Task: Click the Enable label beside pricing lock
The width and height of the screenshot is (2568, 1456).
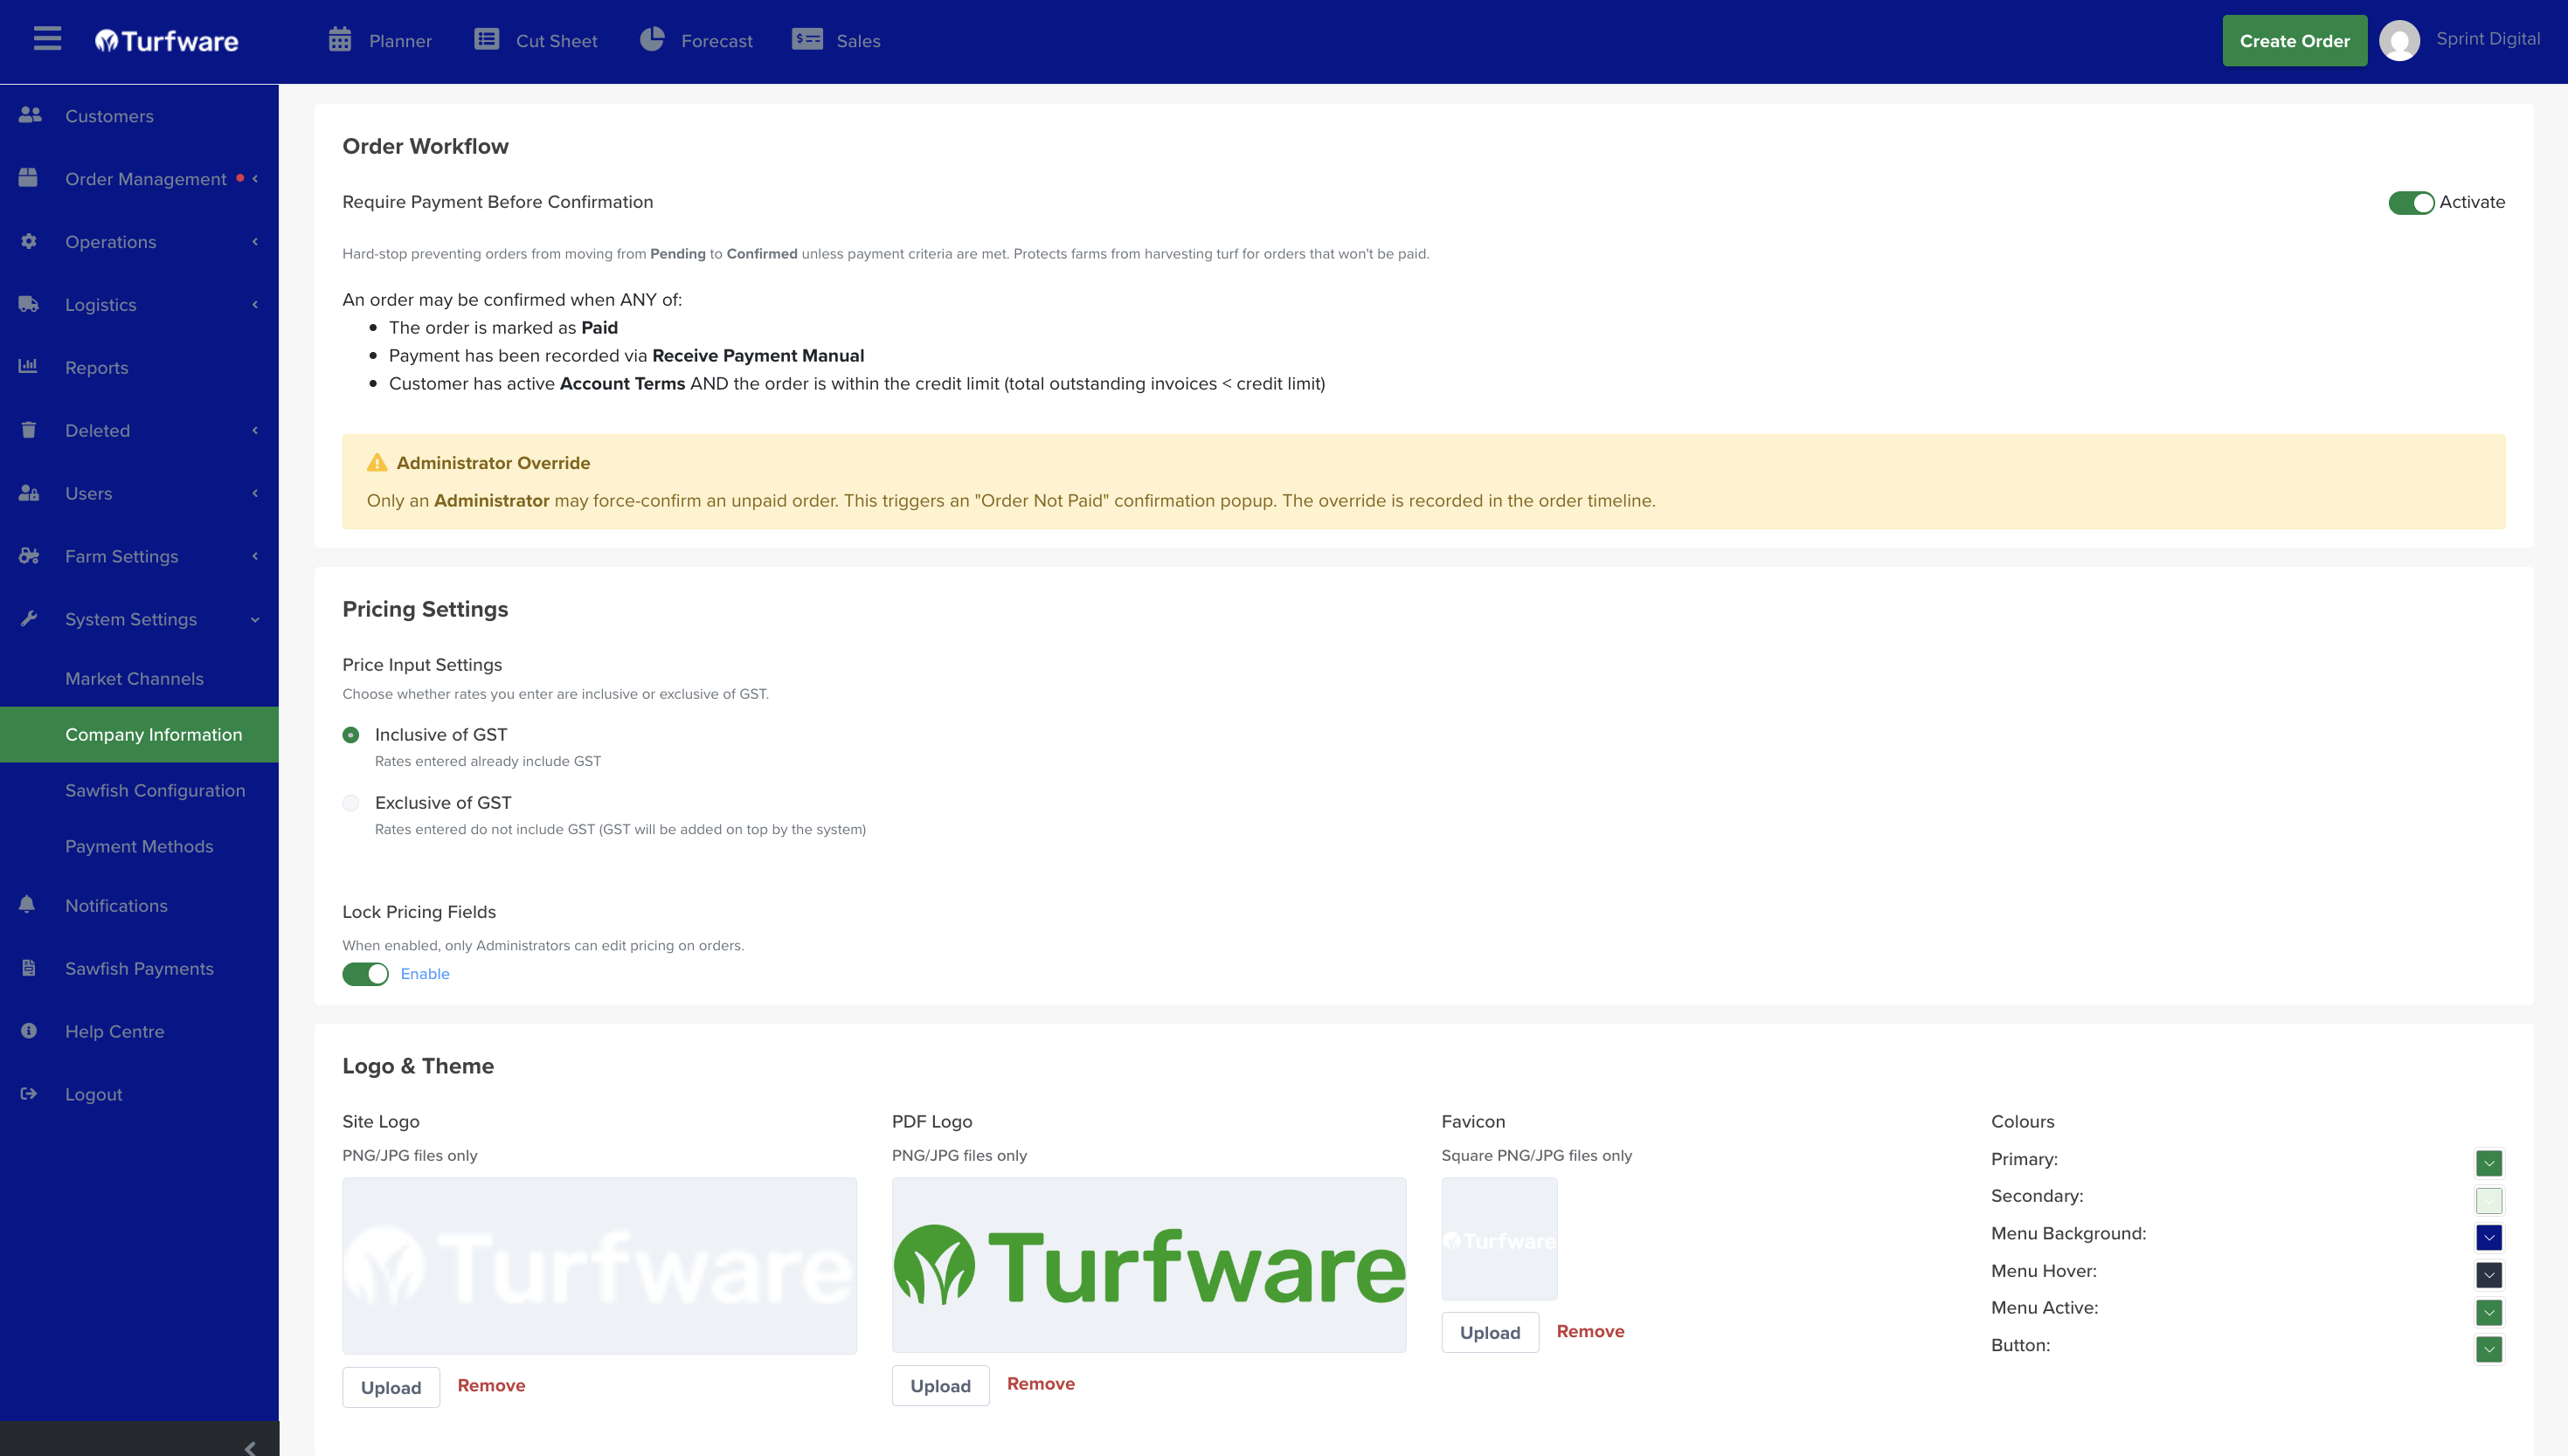Action: point(426,974)
